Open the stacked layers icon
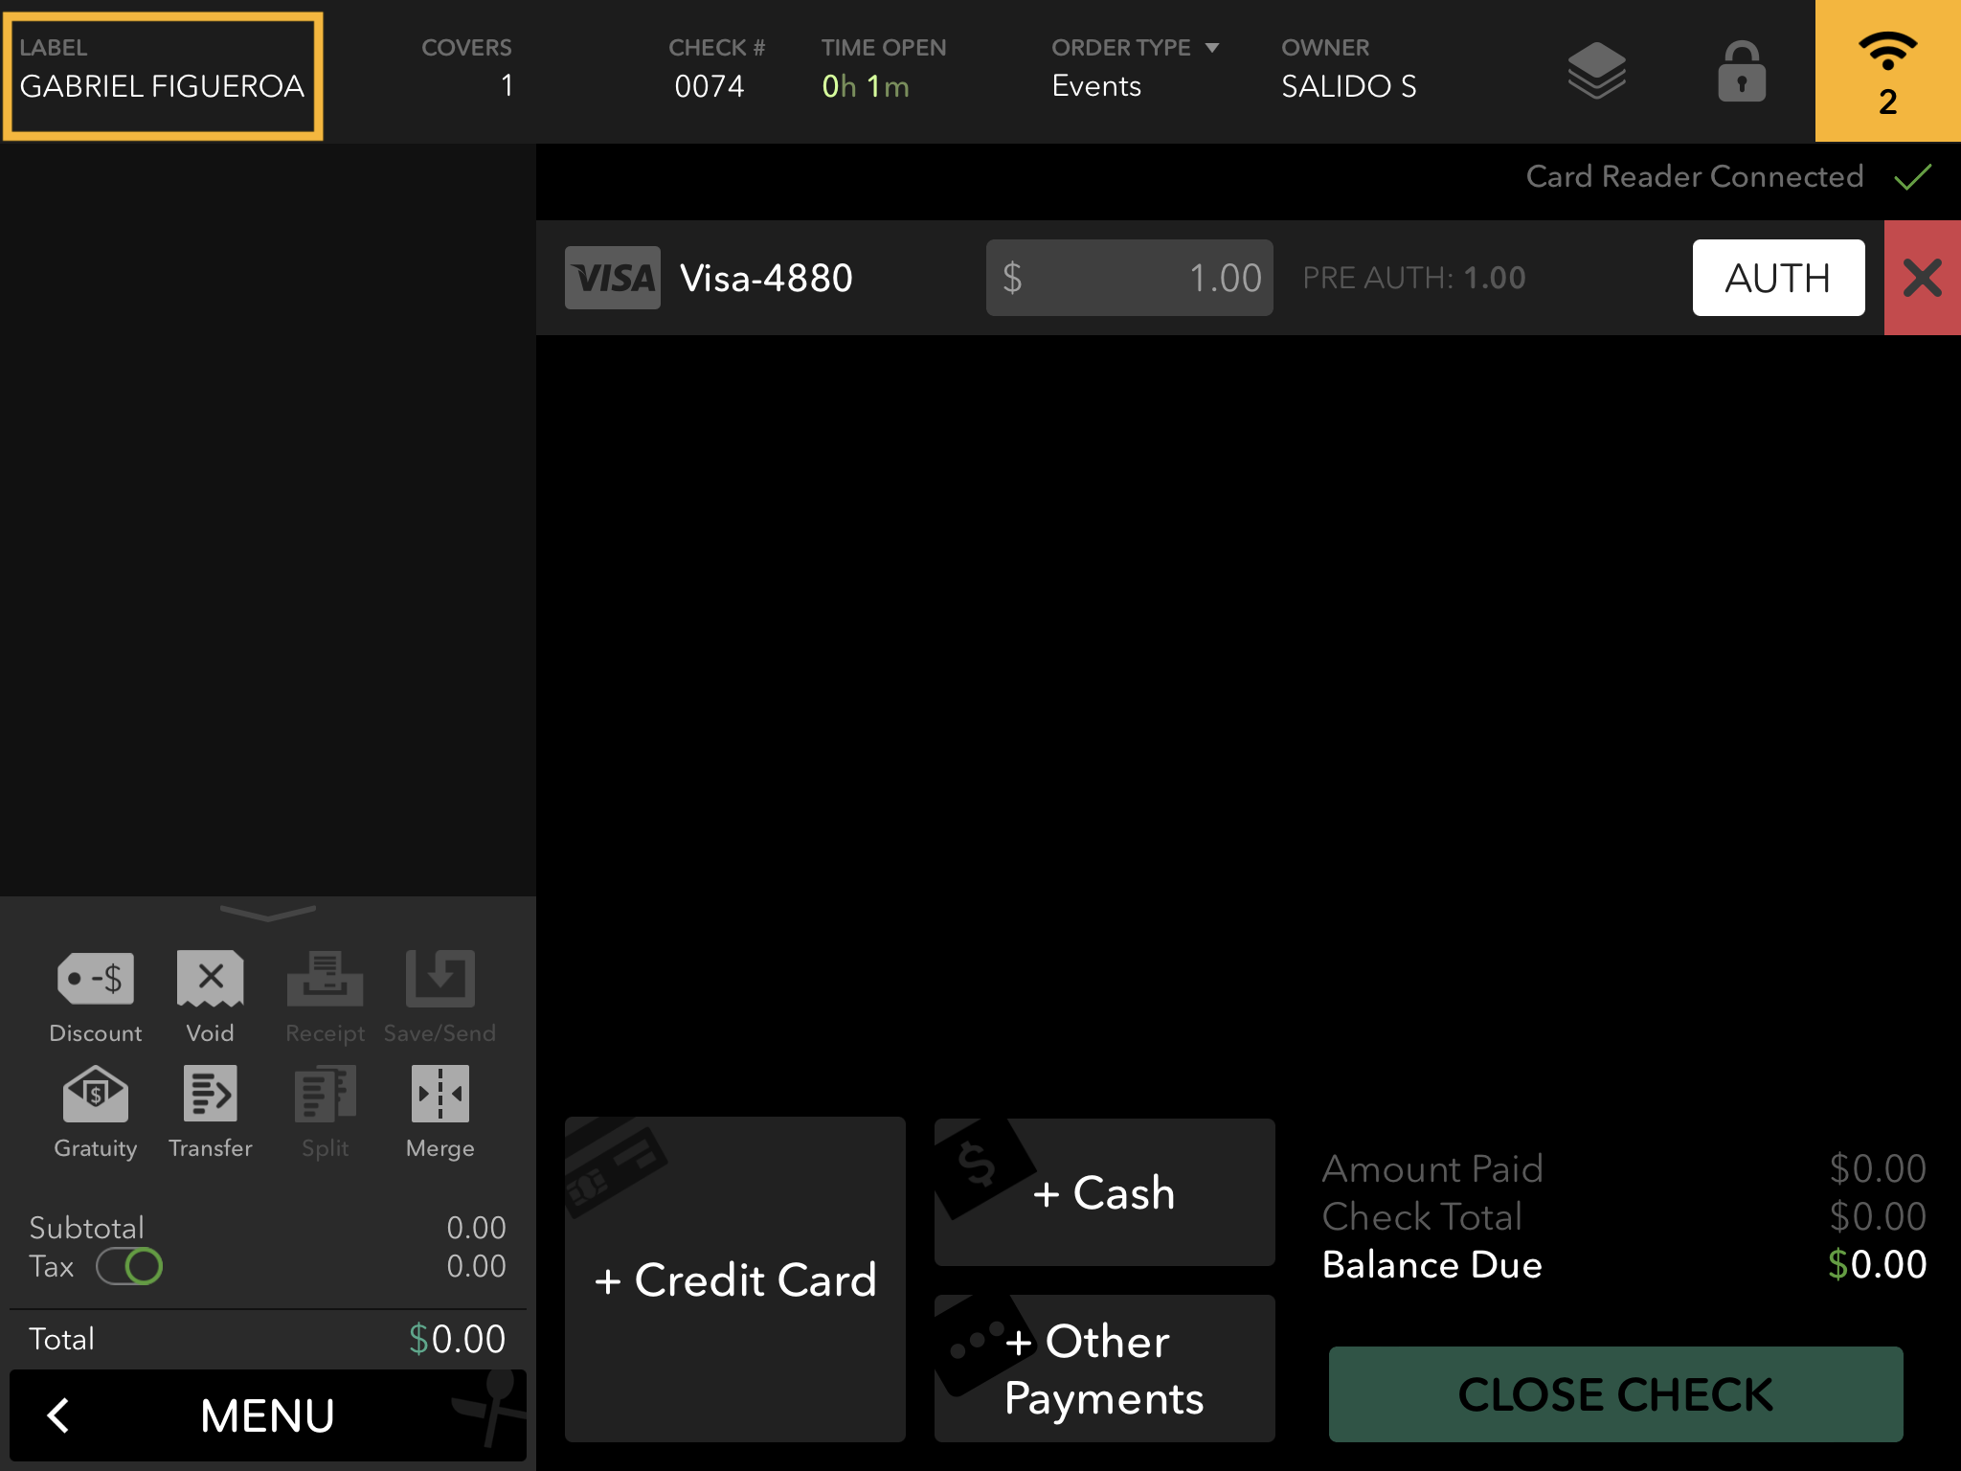This screenshot has height=1471, width=1961. click(x=1596, y=72)
